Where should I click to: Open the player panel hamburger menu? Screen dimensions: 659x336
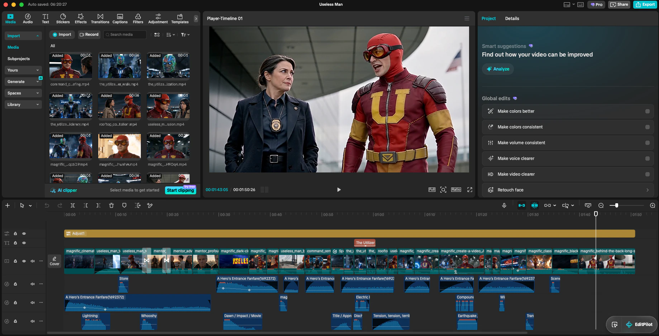[467, 19]
